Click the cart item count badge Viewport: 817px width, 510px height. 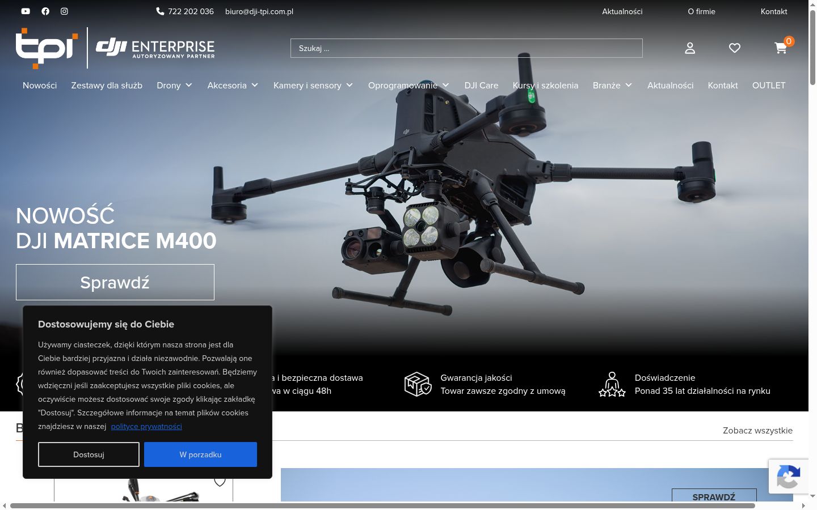click(x=789, y=41)
